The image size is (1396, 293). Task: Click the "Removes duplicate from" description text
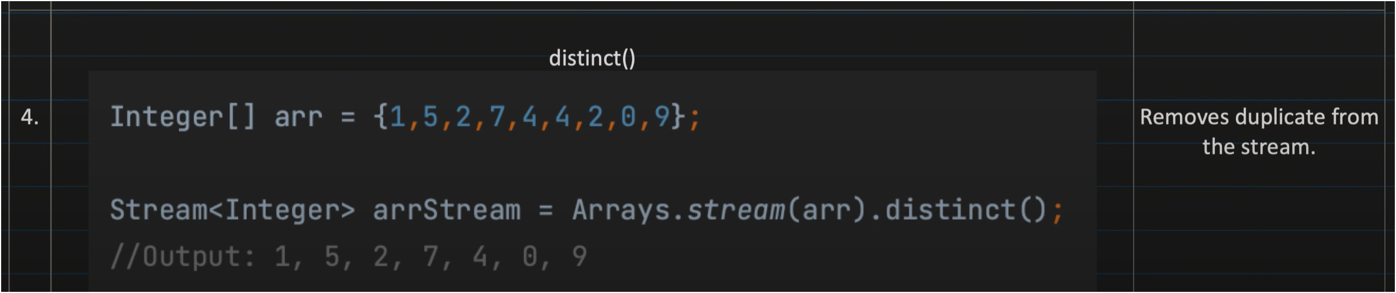point(1258,117)
